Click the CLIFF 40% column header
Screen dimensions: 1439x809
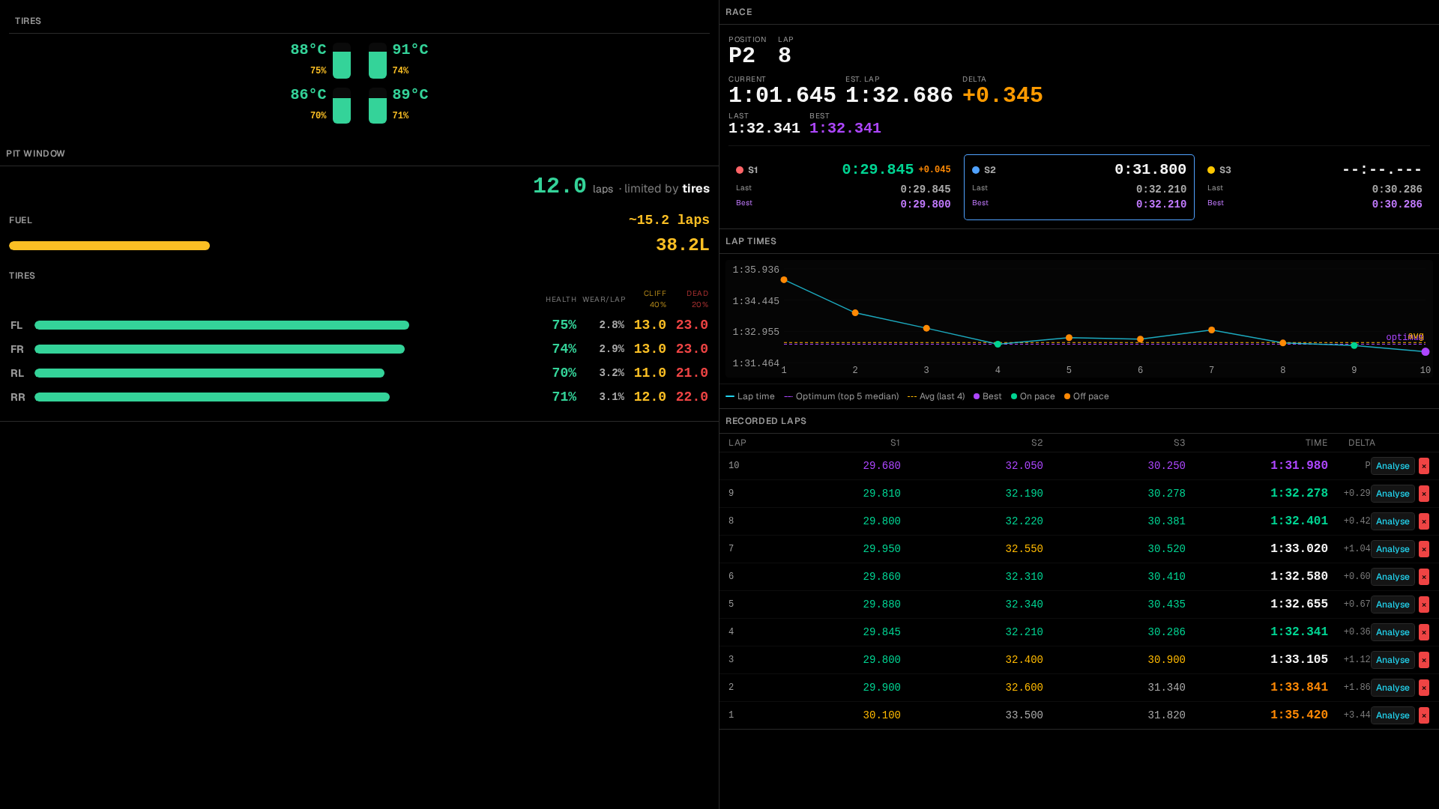[655, 299]
